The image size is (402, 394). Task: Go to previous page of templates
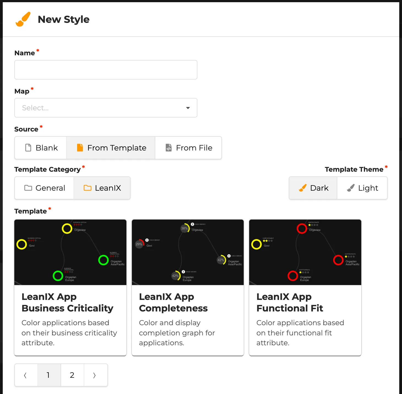[26, 375]
